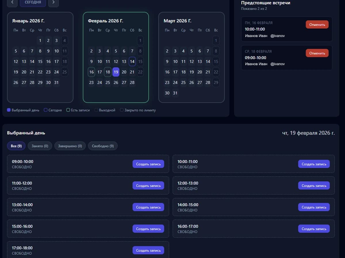Show the Свободно (9) filter tab
The image size is (345, 258).
(103, 146)
